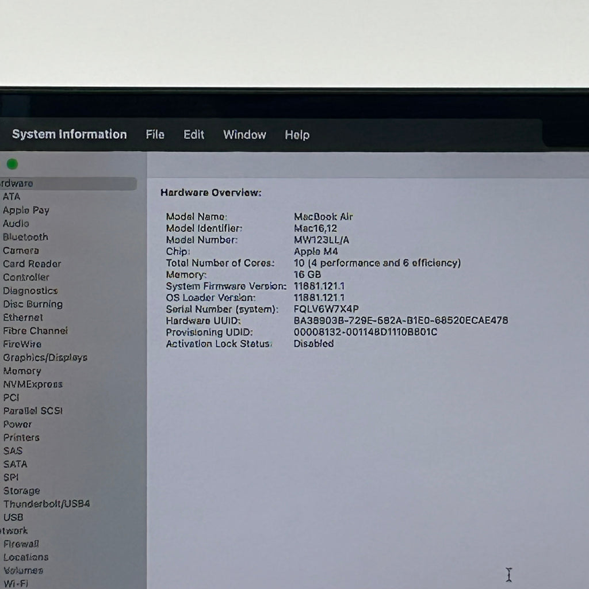Select Printers in the sidebar
This screenshot has width=589, height=589.
(21, 438)
